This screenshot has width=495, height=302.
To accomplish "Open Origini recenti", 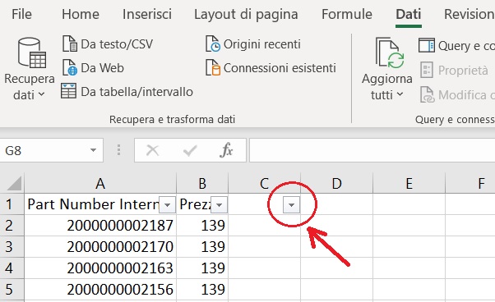I will pos(253,44).
